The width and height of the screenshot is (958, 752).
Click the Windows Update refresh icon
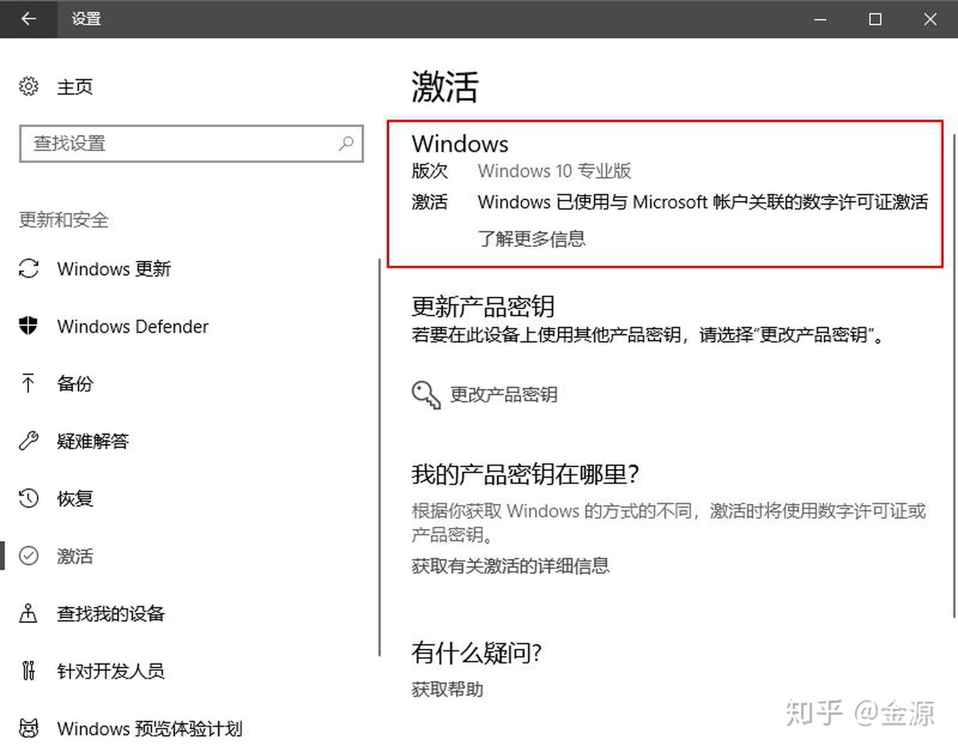pyautogui.click(x=29, y=269)
